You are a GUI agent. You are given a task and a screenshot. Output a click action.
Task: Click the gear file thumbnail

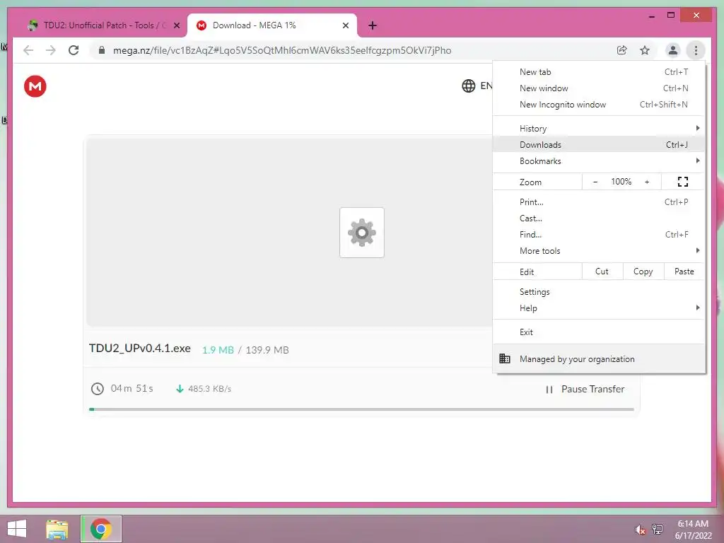[x=361, y=232]
